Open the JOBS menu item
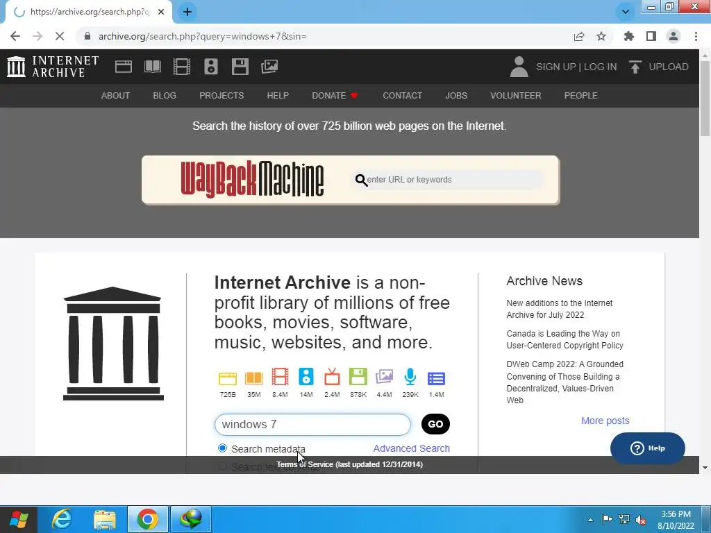711x533 pixels. click(456, 96)
